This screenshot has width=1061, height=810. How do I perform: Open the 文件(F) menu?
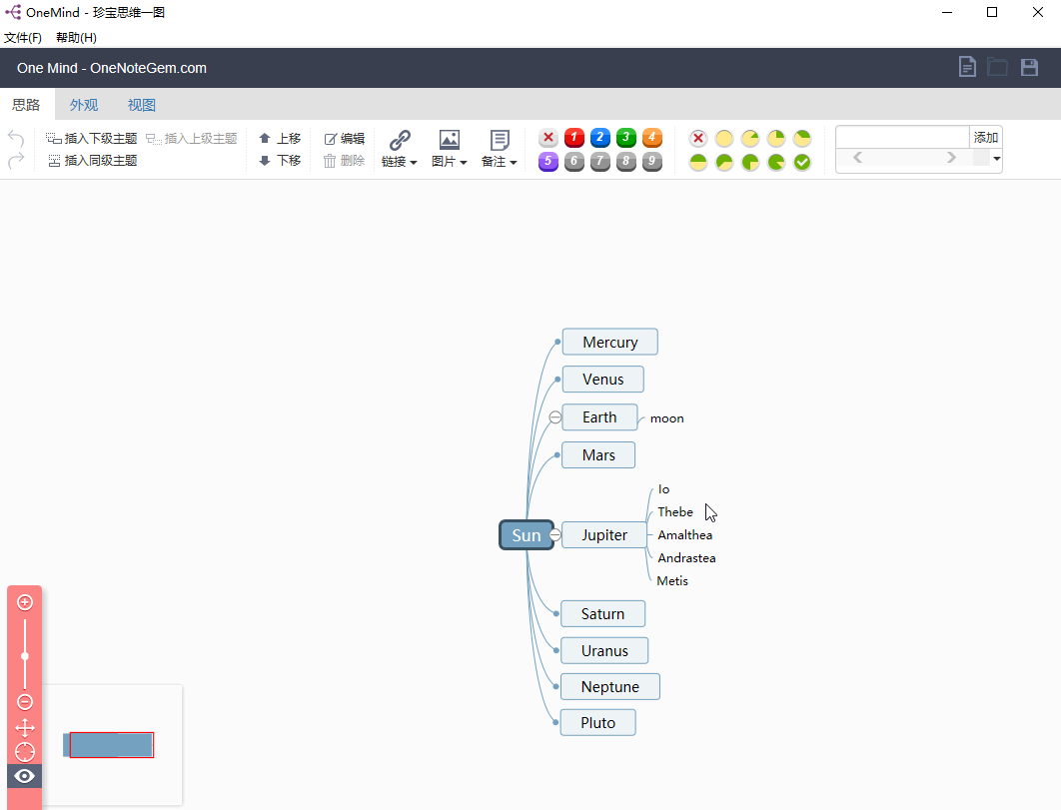tap(23, 38)
